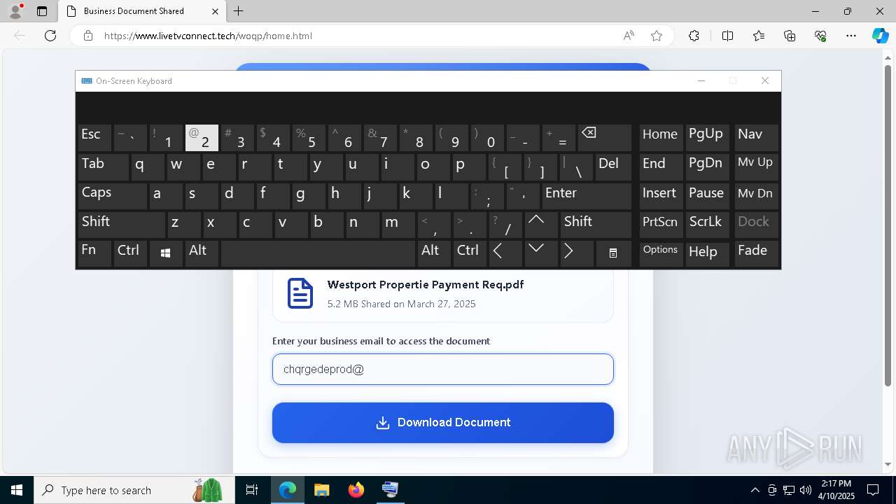Open Browser essentials heart icon
The image size is (896, 504).
pyautogui.click(x=820, y=36)
